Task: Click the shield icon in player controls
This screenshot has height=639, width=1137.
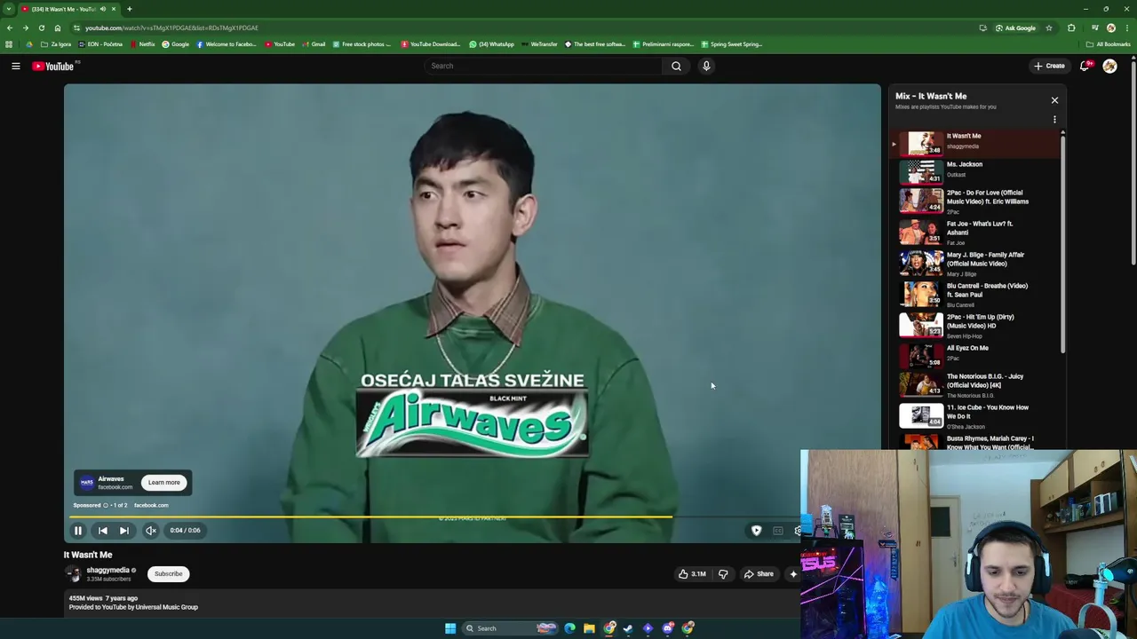Action: click(x=756, y=531)
